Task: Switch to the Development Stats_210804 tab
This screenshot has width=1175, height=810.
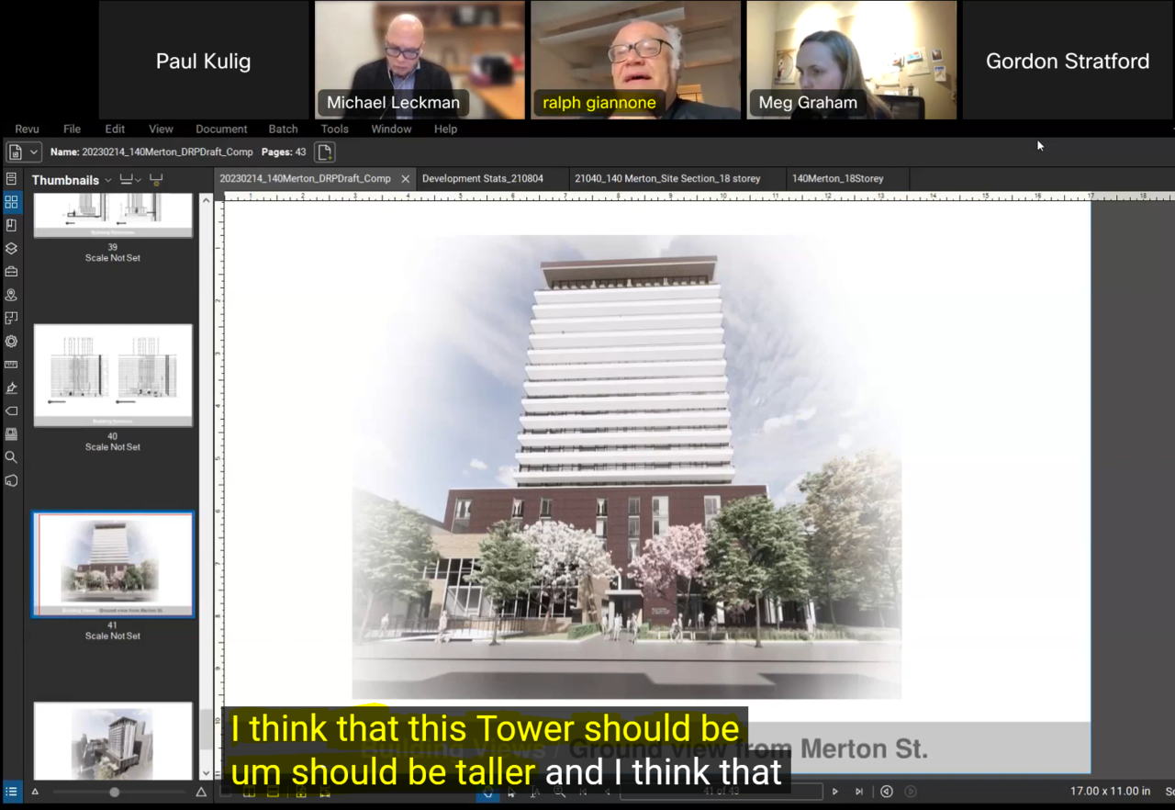Action: click(483, 179)
